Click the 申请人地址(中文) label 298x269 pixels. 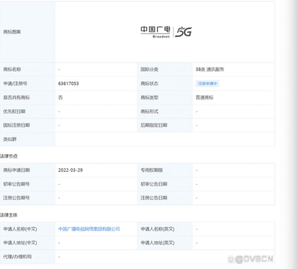[x=20, y=243]
